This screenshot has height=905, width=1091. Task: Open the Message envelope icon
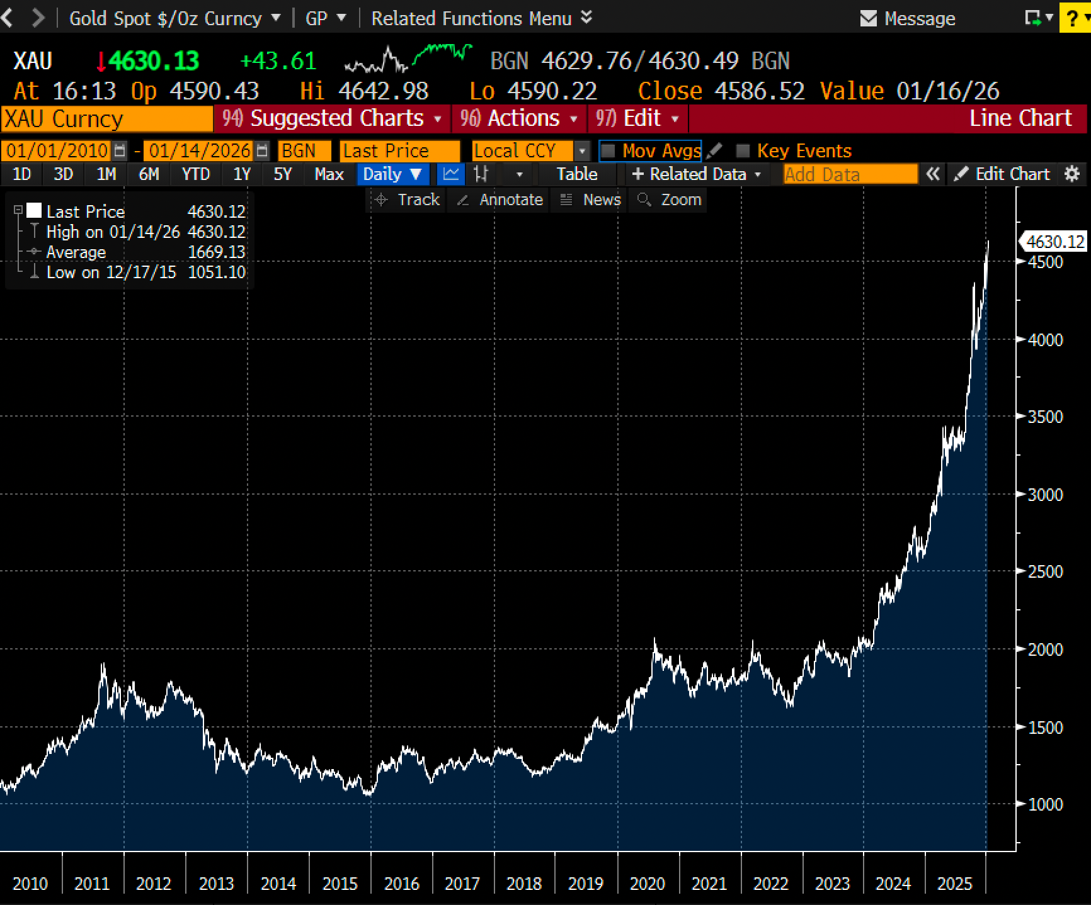[868, 18]
